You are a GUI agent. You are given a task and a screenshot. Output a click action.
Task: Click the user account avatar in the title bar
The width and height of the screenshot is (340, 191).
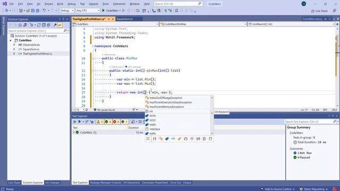(304, 4)
